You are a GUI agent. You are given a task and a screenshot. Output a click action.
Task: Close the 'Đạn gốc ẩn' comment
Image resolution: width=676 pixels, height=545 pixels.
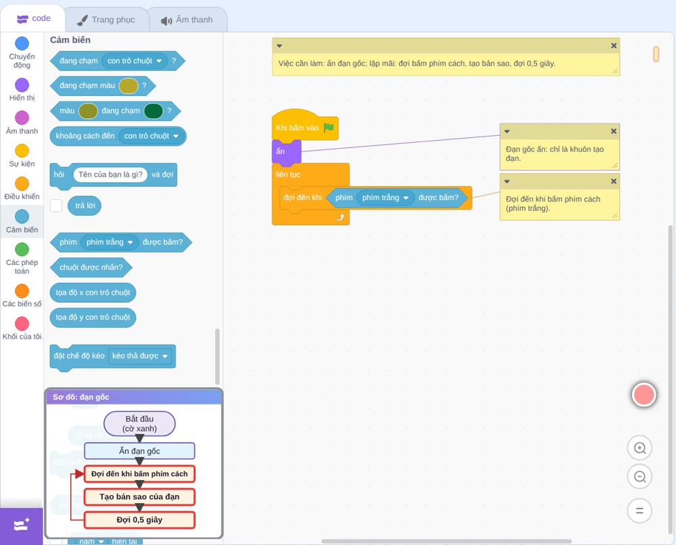614,131
